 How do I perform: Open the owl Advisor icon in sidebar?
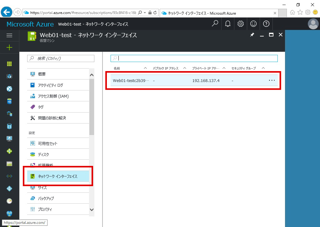9,213
